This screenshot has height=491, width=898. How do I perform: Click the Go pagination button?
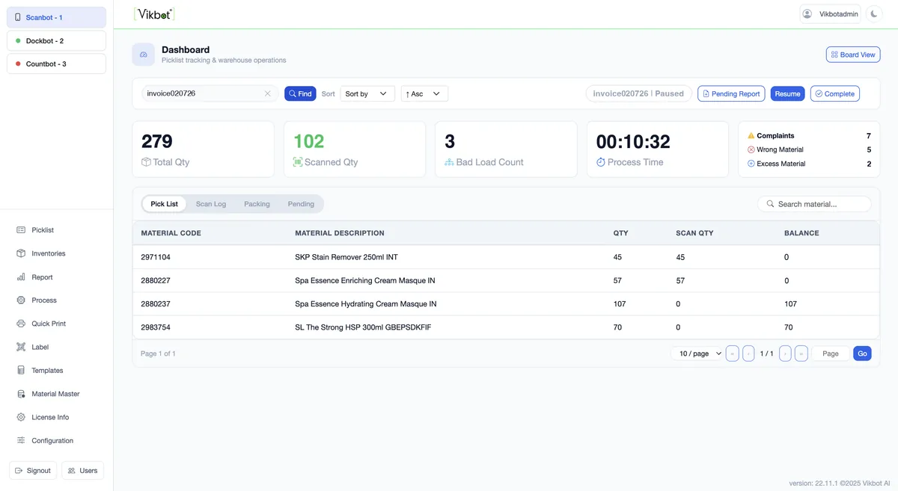[862, 353]
